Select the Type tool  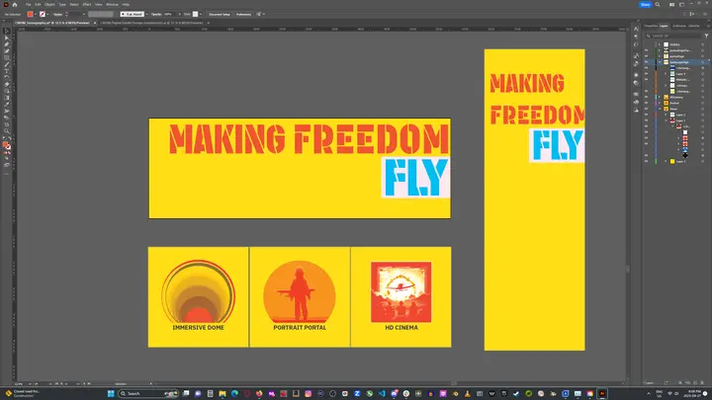(6, 71)
